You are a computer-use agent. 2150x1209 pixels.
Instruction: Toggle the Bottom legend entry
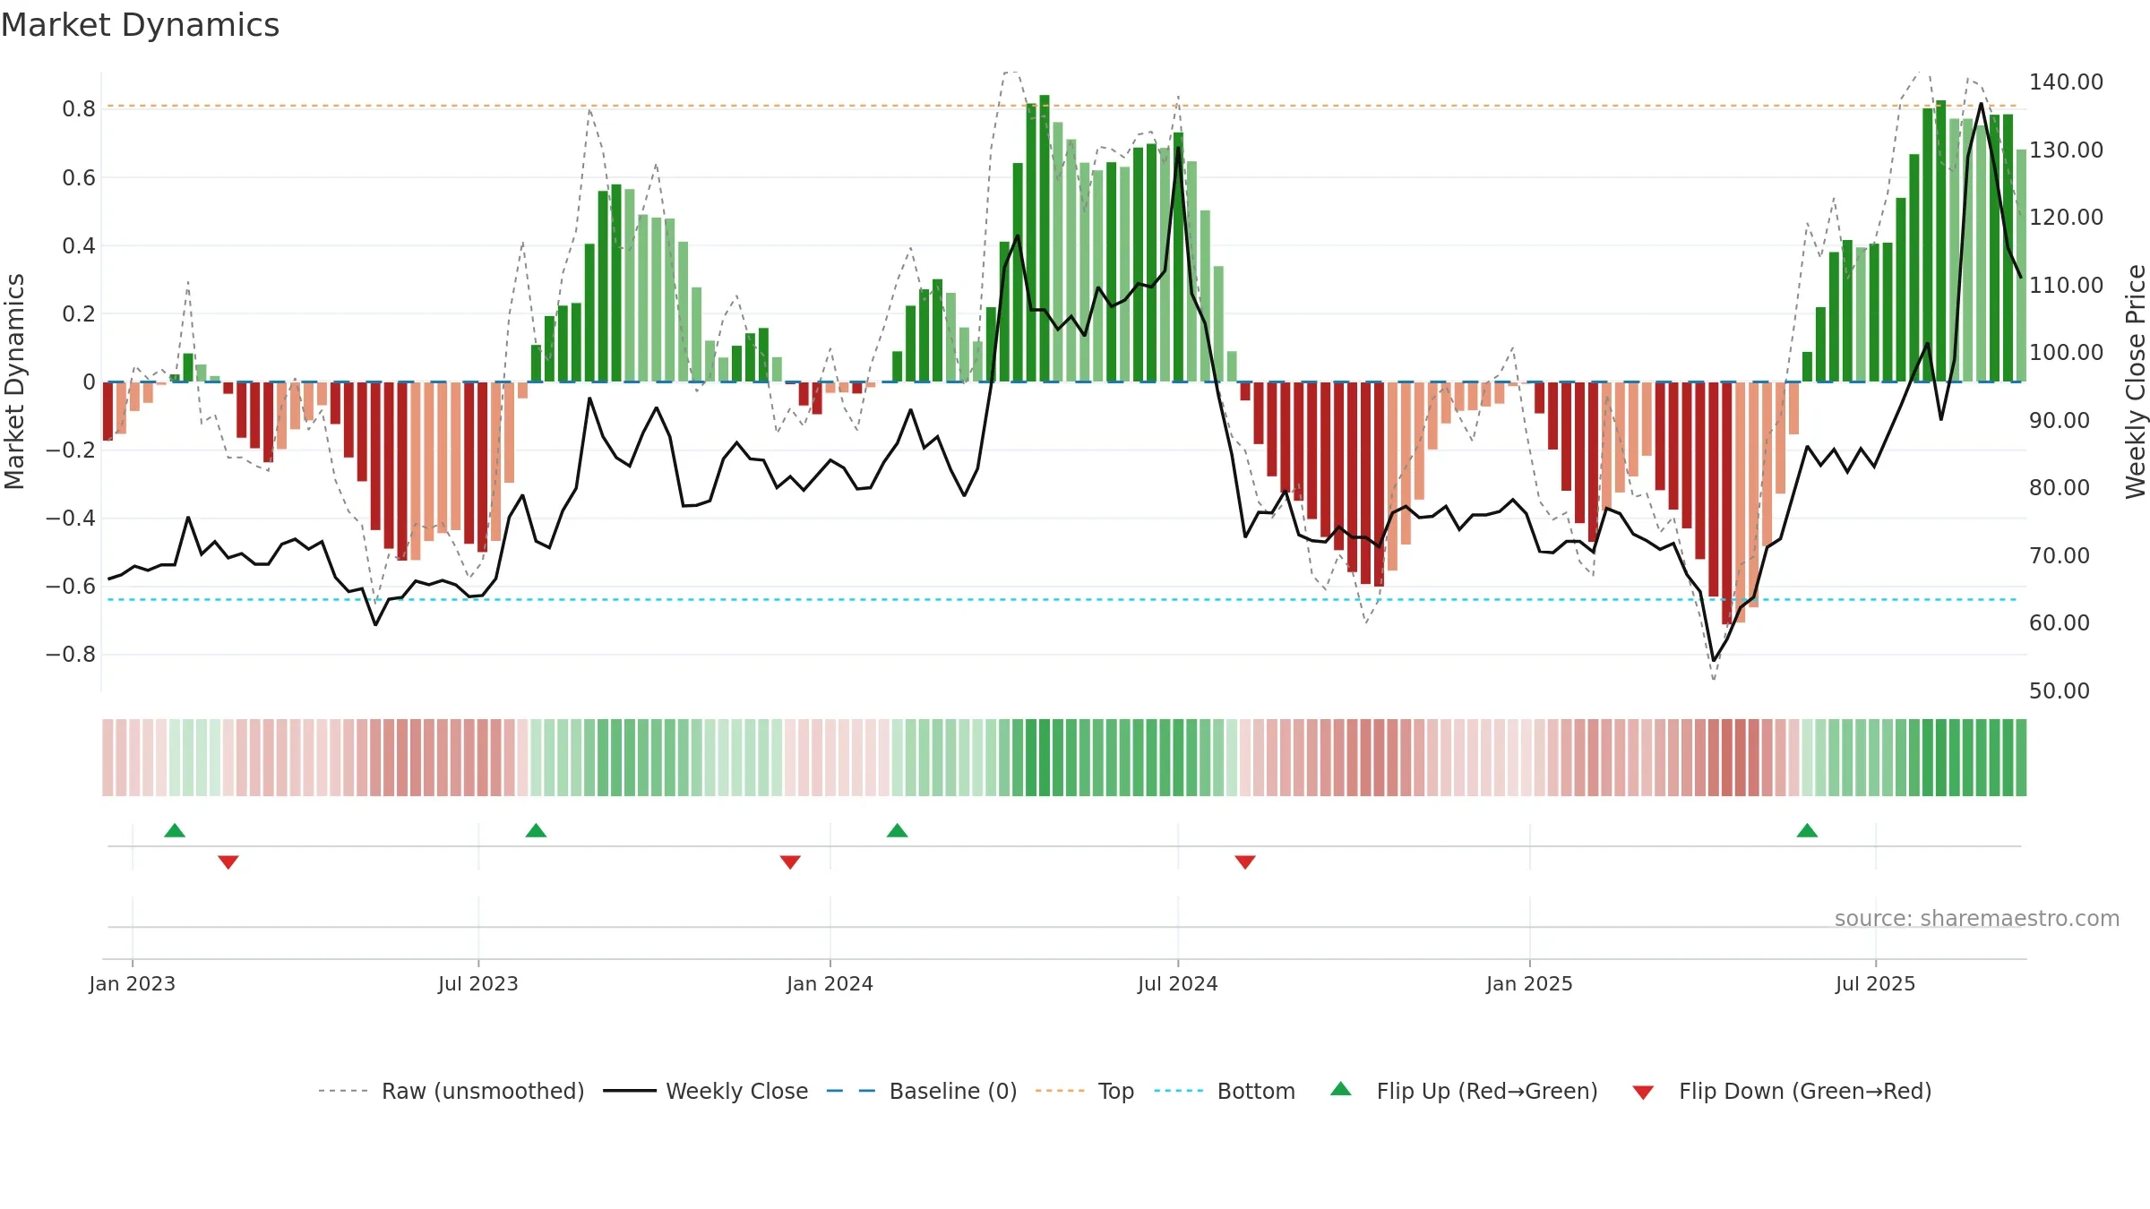(x=1225, y=1091)
